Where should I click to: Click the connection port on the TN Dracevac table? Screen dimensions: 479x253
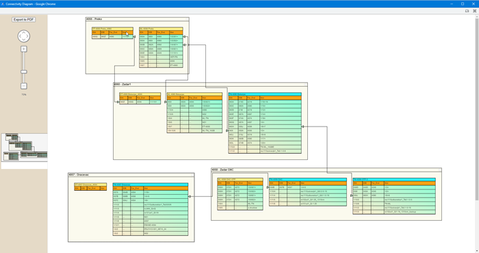[190, 196]
